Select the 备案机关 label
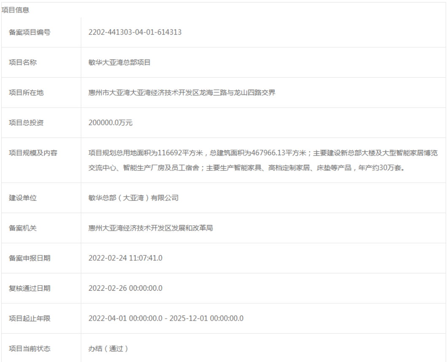 coord(23,228)
